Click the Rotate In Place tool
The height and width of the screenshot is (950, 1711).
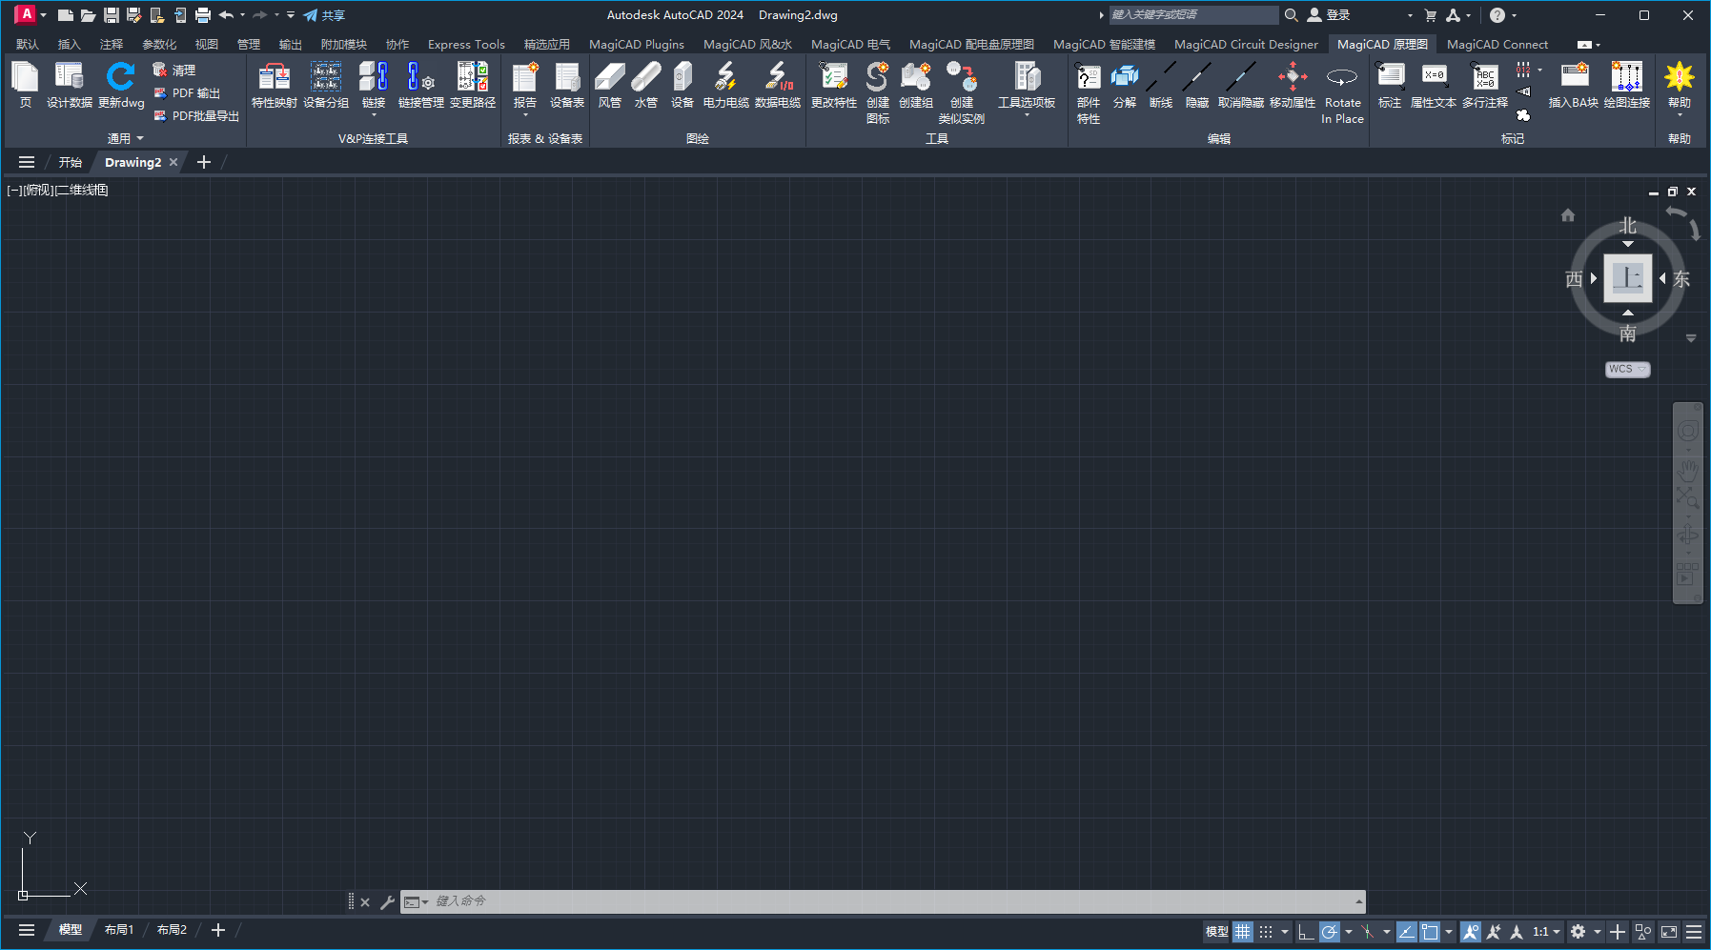point(1342,92)
